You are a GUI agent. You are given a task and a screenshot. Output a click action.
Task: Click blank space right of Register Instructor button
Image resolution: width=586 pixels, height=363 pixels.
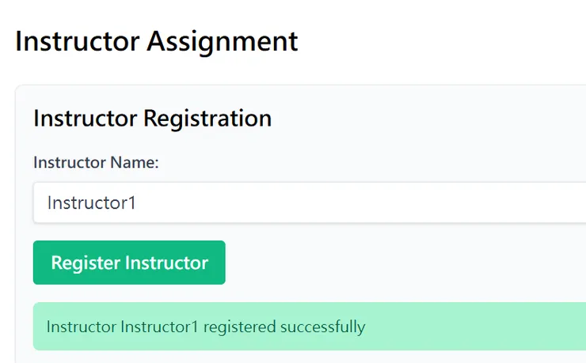click(x=396, y=263)
